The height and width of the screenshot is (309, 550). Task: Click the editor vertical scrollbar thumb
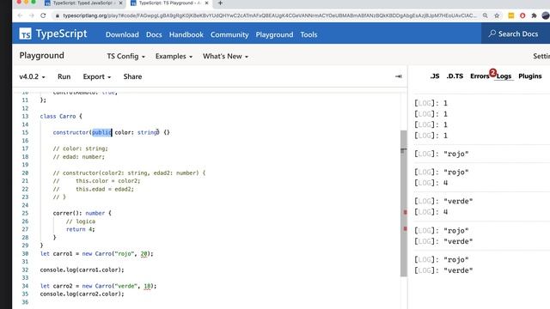point(403,203)
